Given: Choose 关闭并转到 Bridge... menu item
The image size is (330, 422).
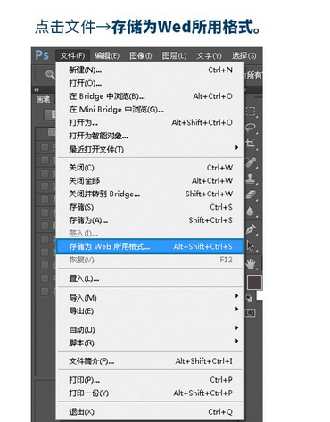Looking at the screenshot, I should 150,194.
